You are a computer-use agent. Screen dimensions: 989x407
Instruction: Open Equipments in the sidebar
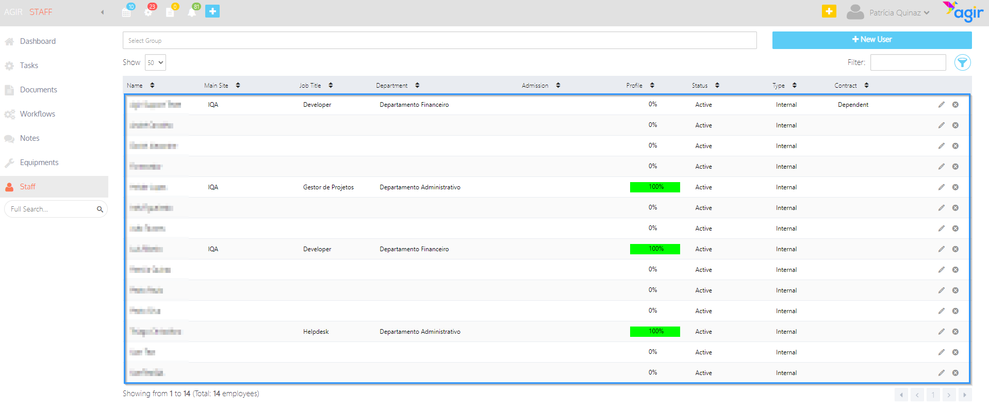coord(54,162)
